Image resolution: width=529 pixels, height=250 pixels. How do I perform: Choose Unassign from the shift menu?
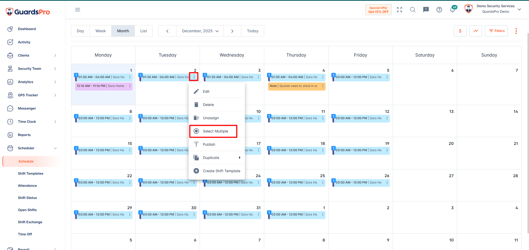pyautogui.click(x=217, y=118)
